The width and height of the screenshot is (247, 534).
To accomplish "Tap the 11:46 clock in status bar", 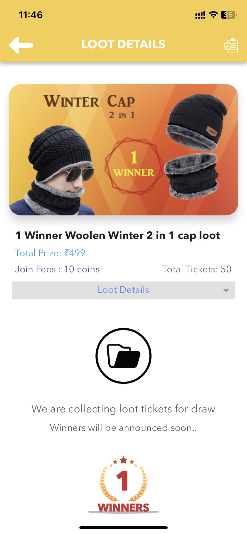I will 31,15.
